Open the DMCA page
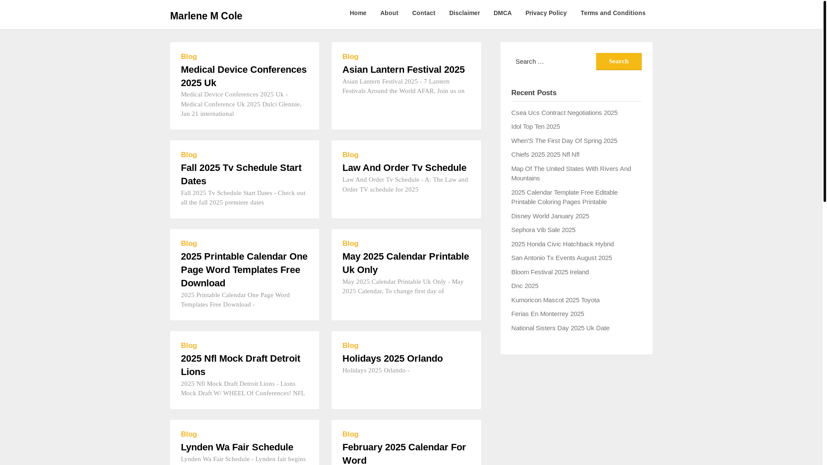Viewport: 827px width, 465px height. tap(502, 13)
